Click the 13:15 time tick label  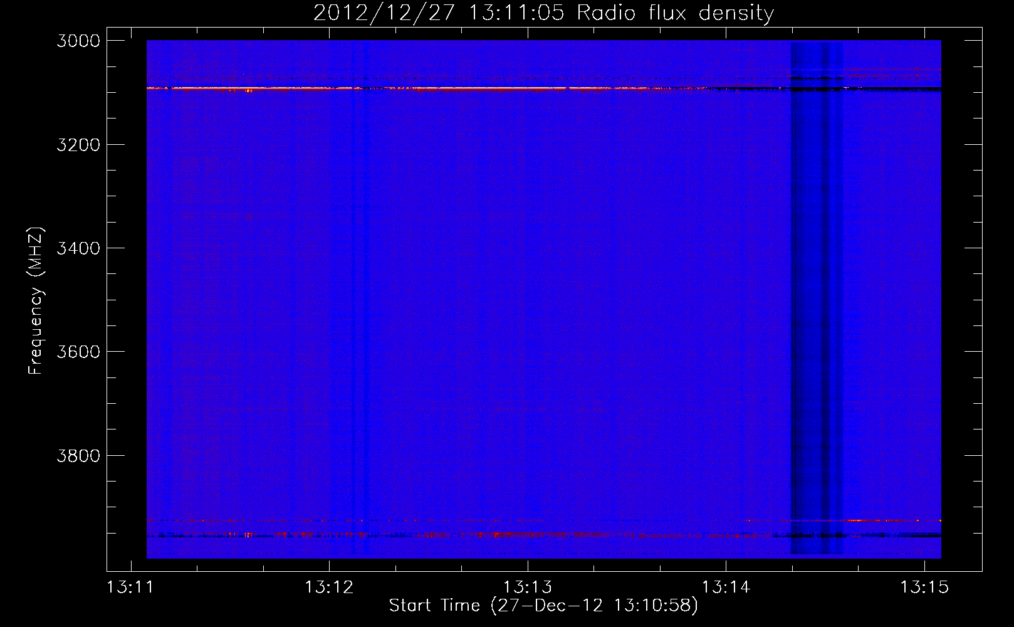[x=924, y=587]
